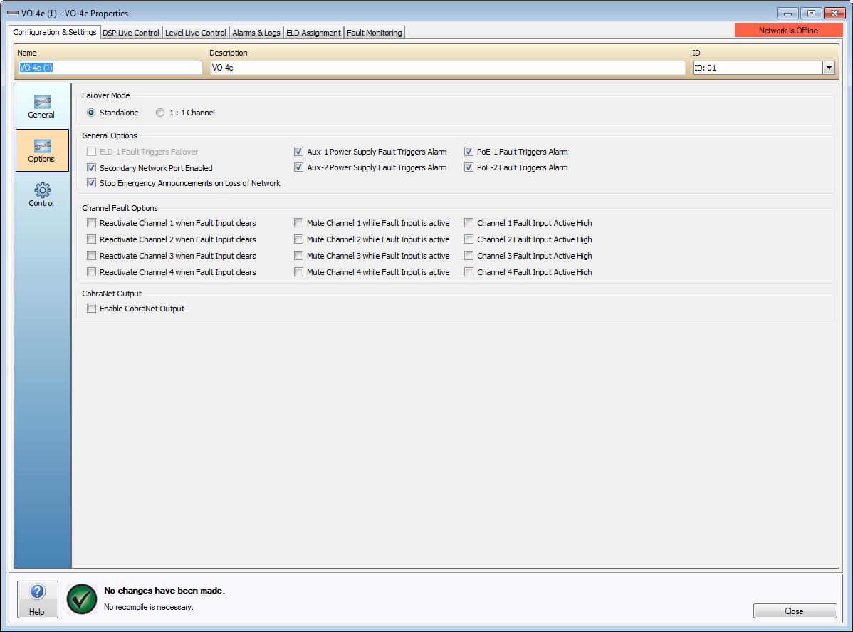
Task: Close the window with the red X
Action: (834, 13)
